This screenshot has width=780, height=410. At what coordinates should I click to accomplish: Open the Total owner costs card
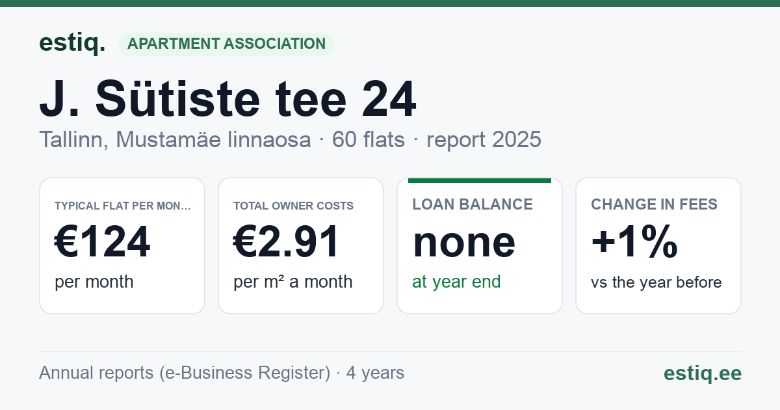(301, 245)
